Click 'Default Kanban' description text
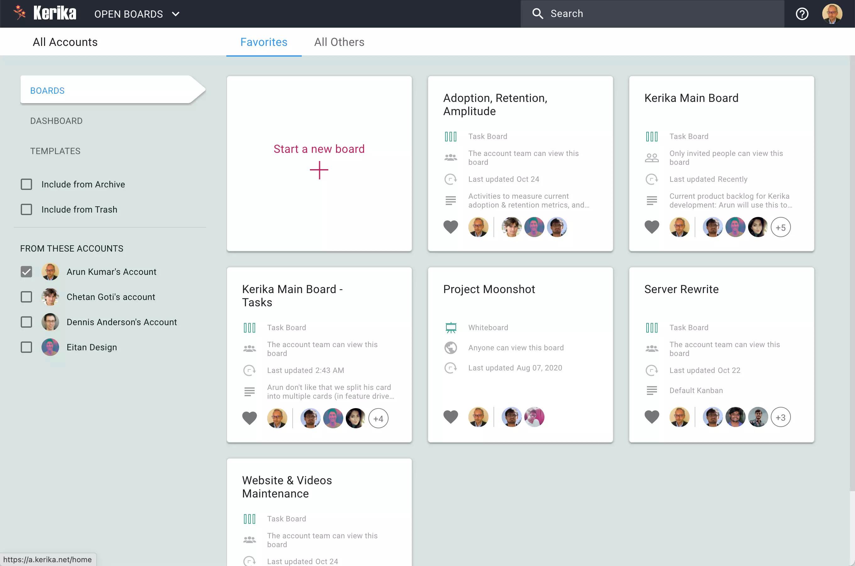855x566 pixels. [x=696, y=390]
